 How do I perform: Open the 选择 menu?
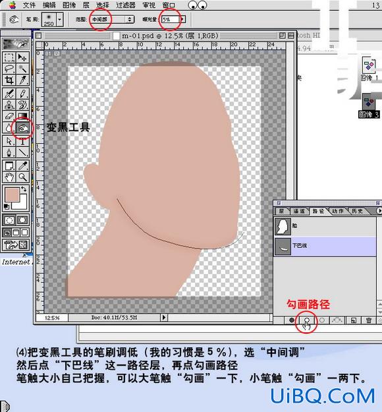[x=102, y=5]
